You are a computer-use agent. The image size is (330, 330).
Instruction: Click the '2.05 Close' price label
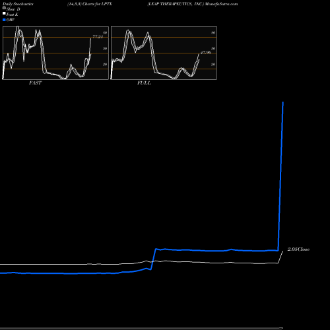point(298,249)
